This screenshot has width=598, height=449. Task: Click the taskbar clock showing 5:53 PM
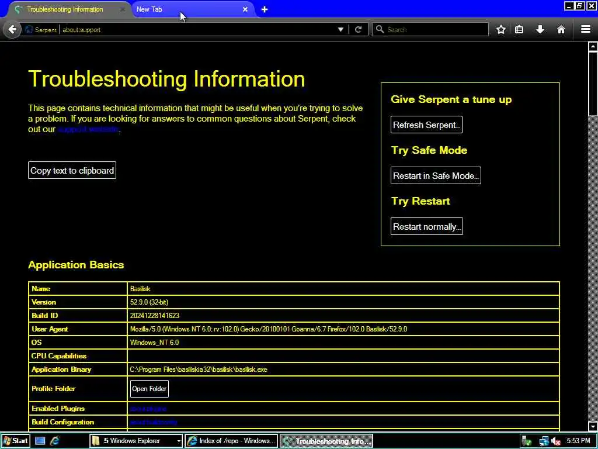[x=578, y=441]
